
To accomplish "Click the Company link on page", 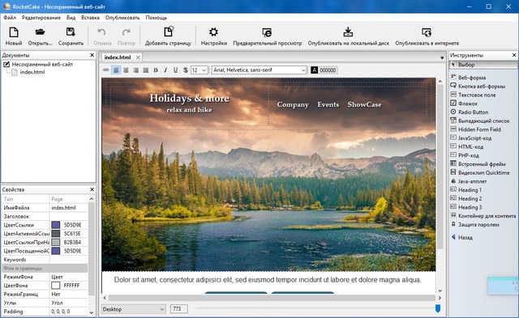I will (293, 104).
